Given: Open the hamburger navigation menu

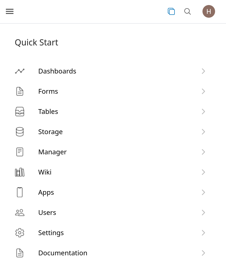Looking at the screenshot, I should point(10,12).
